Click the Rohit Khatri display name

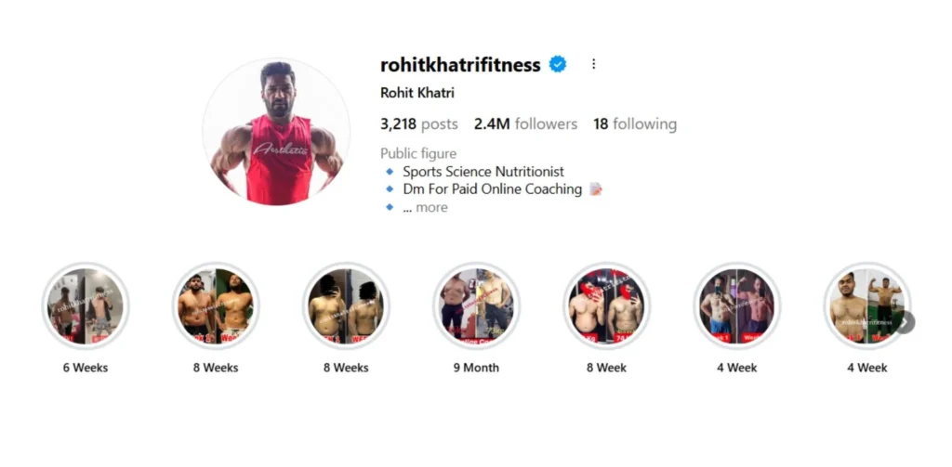[x=417, y=93]
